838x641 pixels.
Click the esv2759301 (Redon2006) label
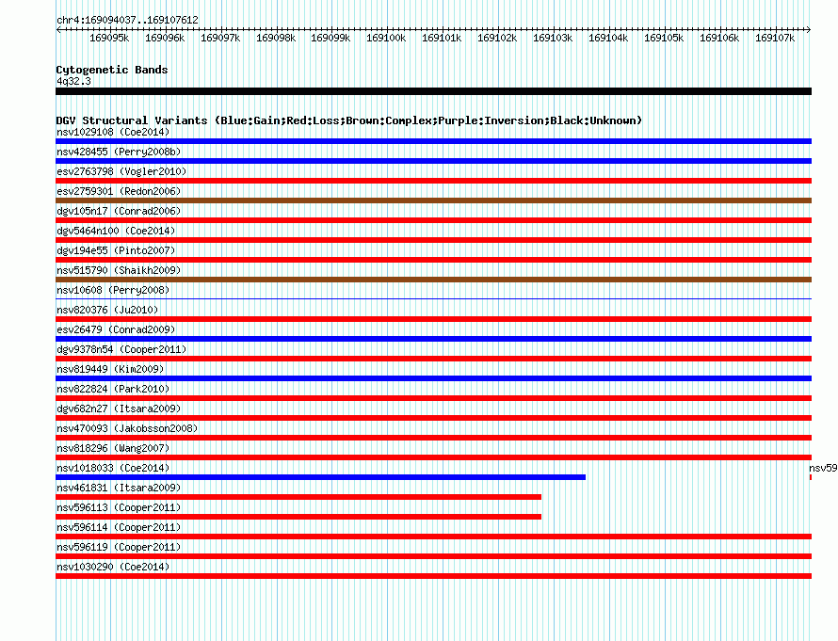(x=119, y=191)
